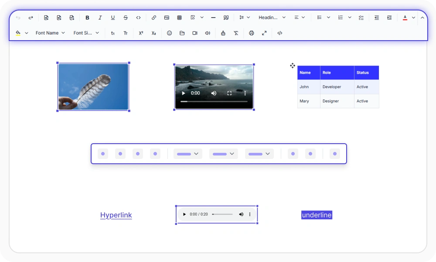Decrease indent with the outdent icon
This screenshot has width=436, height=262.
(x=377, y=17)
